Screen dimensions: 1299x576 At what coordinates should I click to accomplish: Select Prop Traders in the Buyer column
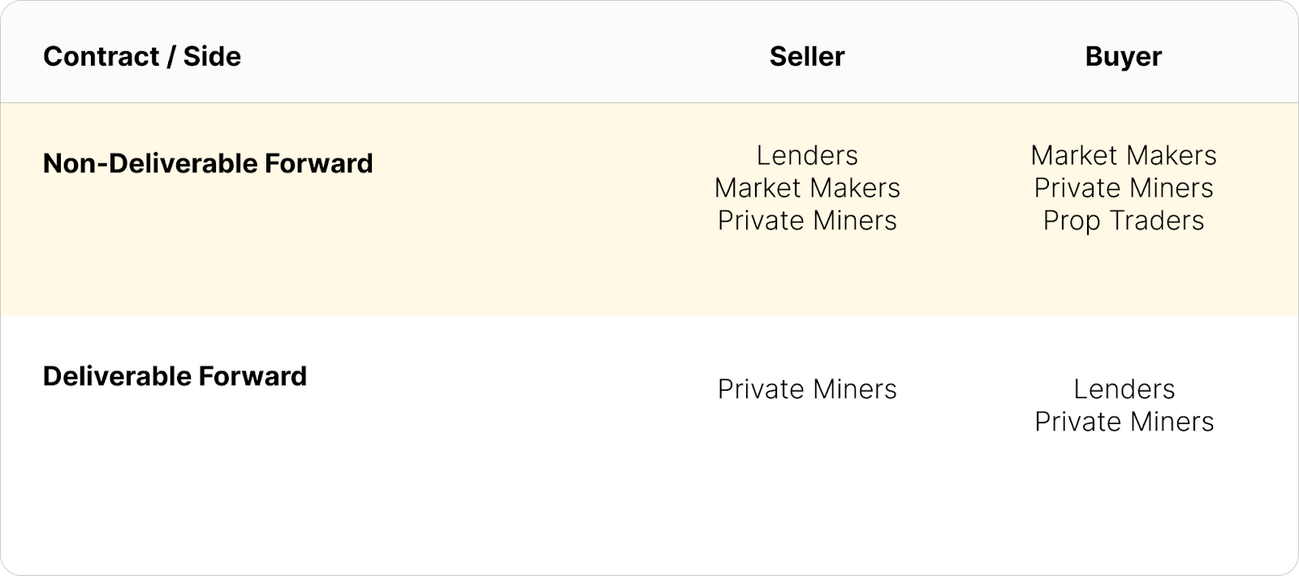coord(1124,220)
